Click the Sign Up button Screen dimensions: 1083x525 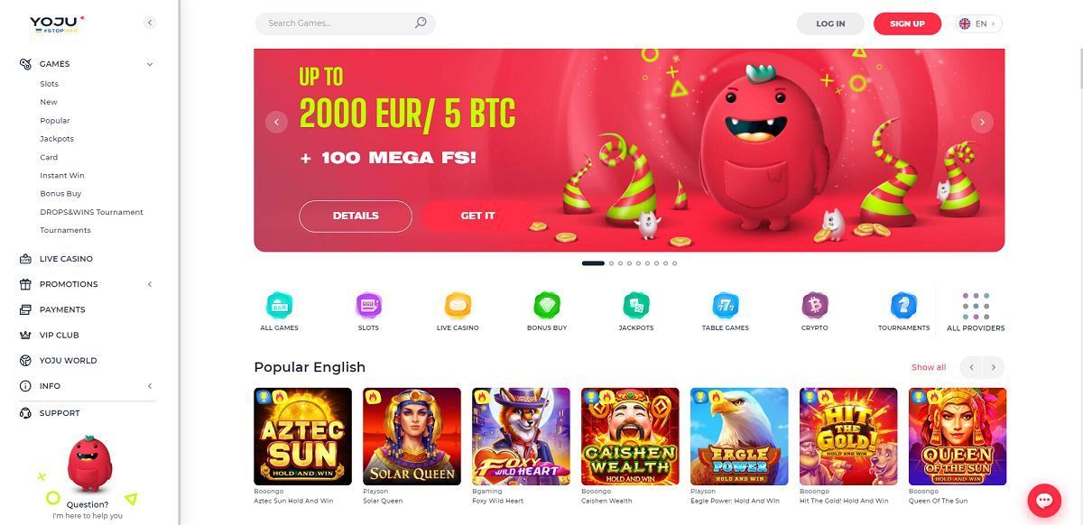[x=907, y=23]
